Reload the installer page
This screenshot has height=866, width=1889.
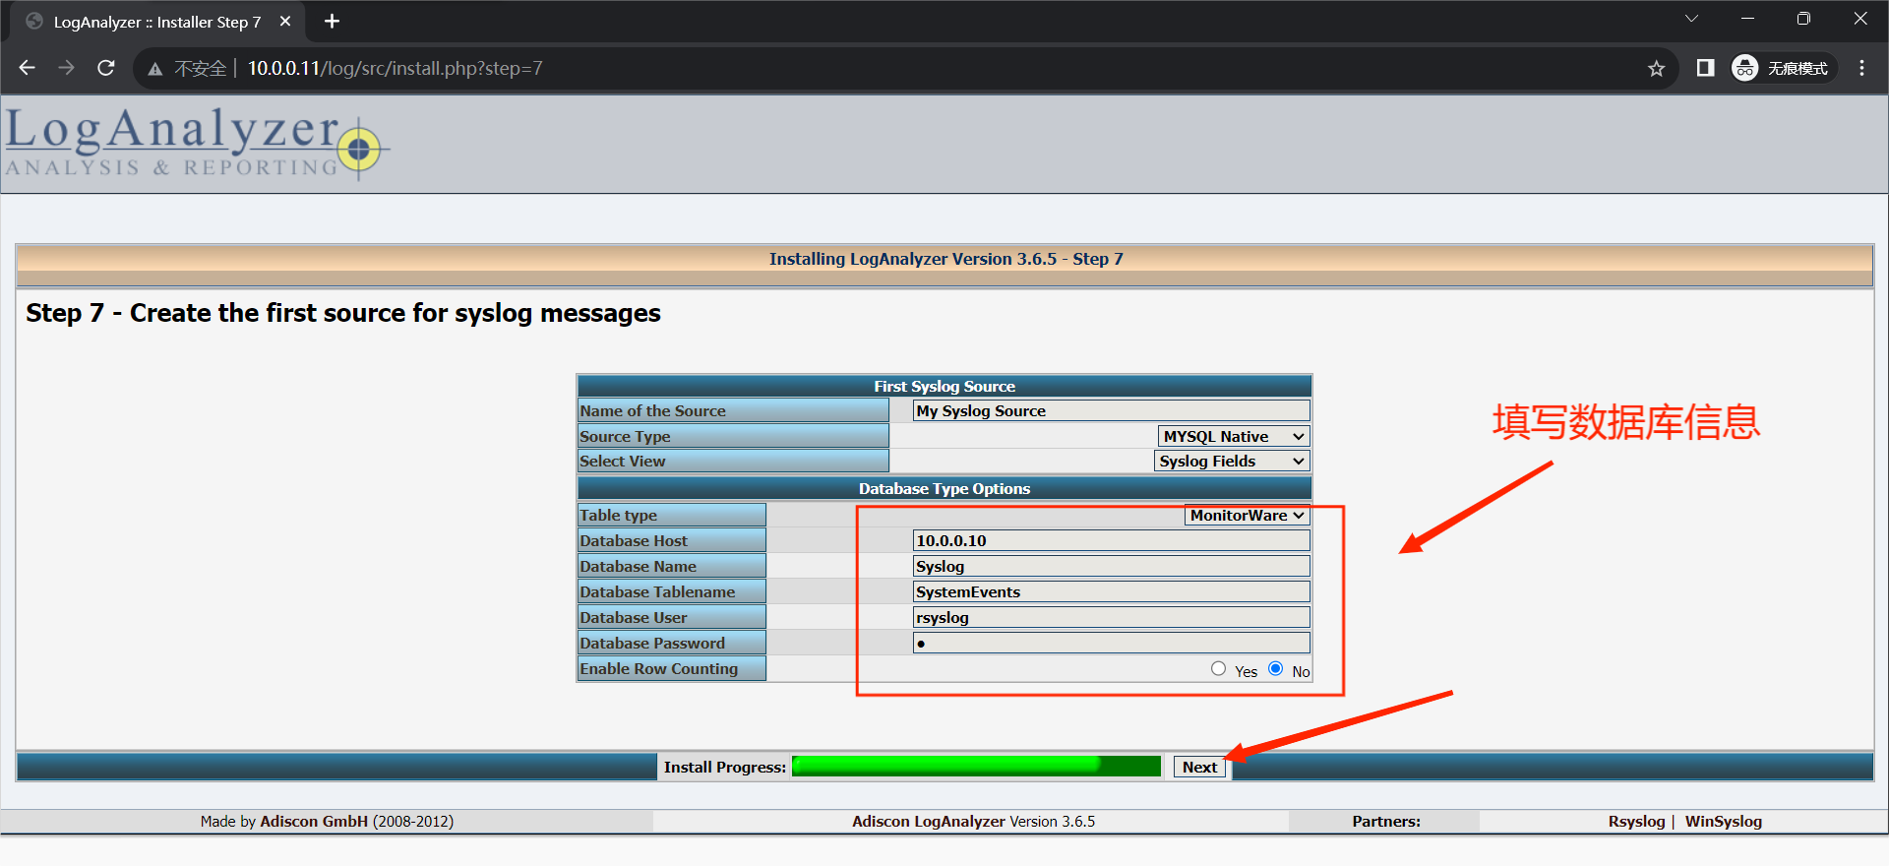coord(106,68)
